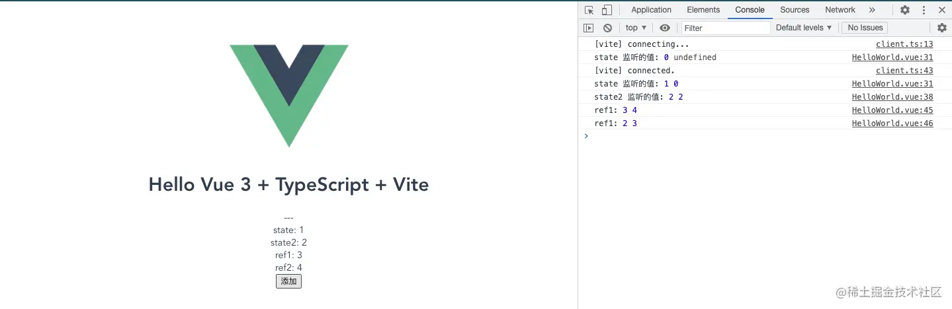Close the DevTools panel
This screenshot has height=309, width=952.
(941, 10)
